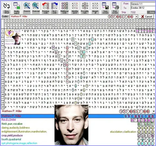Click the To field Exodus 38:12
The width and height of the screenshot is (156, 146).
pos(143,8)
